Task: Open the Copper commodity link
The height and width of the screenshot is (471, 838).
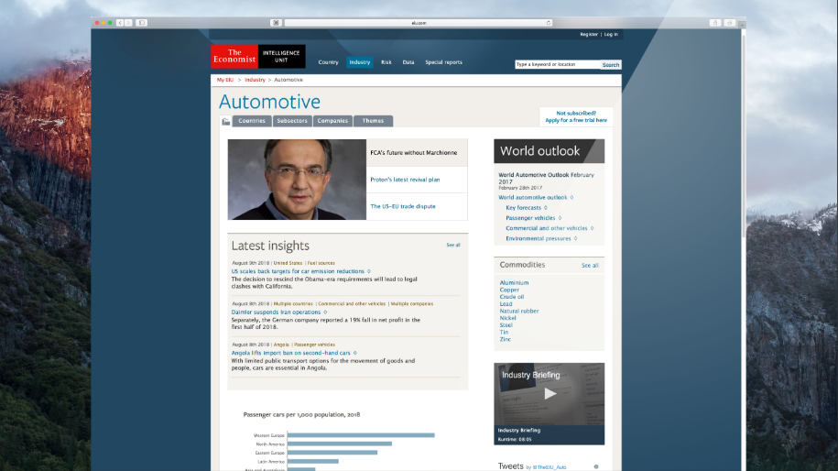Action: click(509, 290)
